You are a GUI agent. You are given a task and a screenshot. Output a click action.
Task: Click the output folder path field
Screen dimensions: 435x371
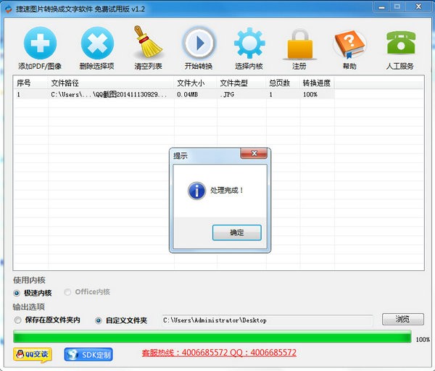(x=268, y=320)
